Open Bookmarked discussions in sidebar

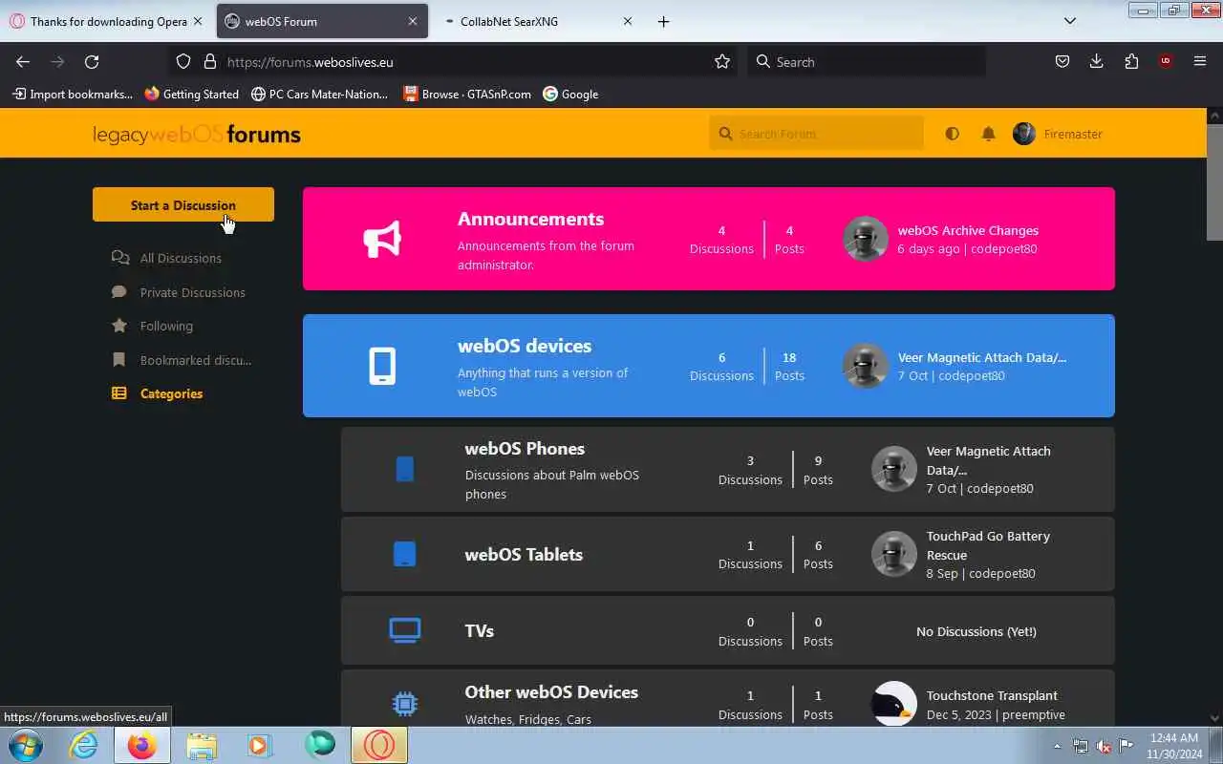[196, 360]
